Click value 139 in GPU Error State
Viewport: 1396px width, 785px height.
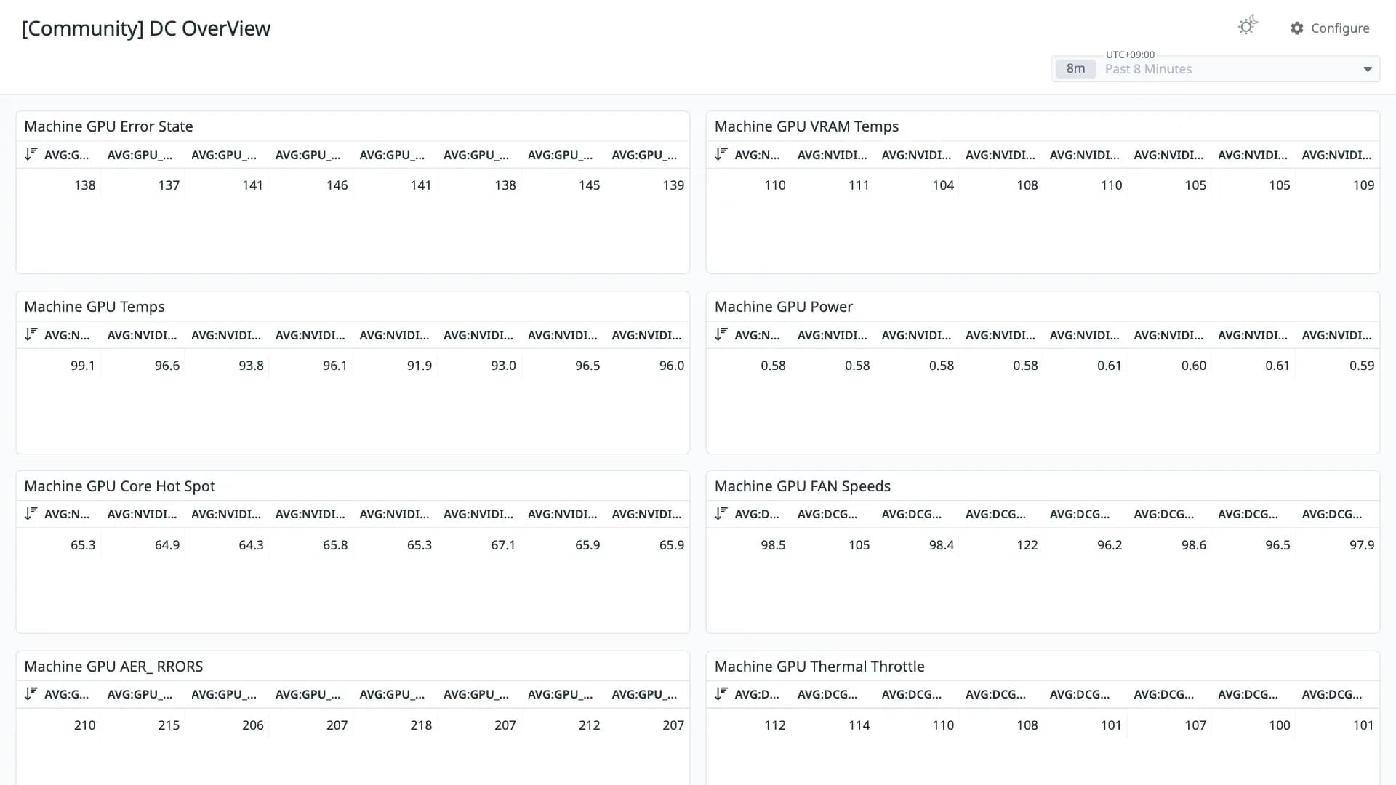tap(673, 185)
